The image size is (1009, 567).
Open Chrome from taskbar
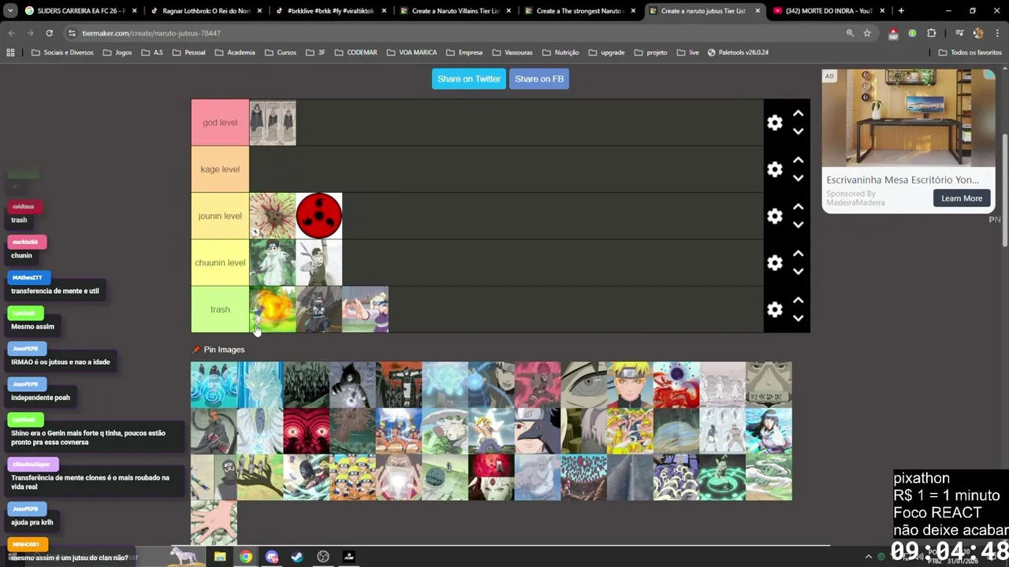[x=246, y=557]
